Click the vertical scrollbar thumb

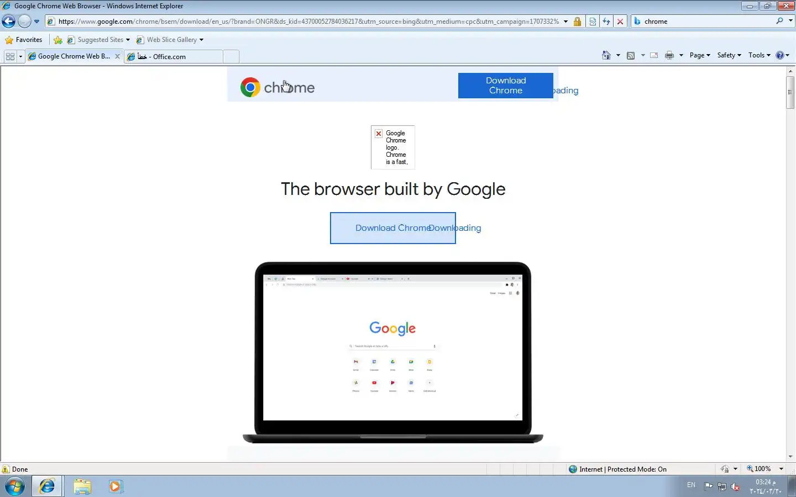[x=790, y=92]
